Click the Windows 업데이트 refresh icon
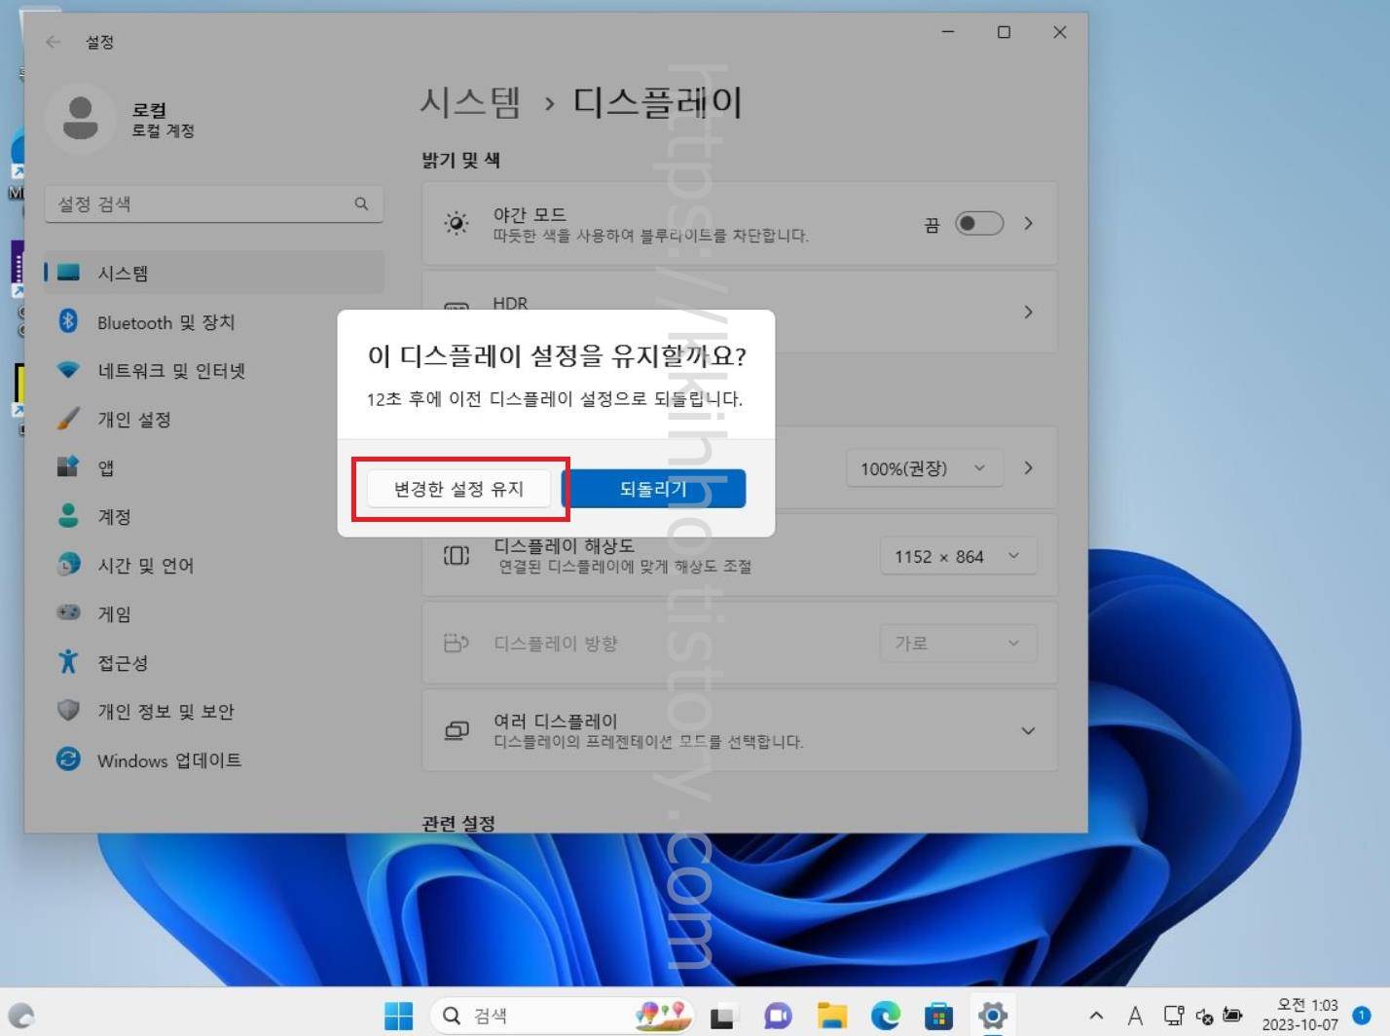The width and height of the screenshot is (1390, 1036). click(x=68, y=758)
